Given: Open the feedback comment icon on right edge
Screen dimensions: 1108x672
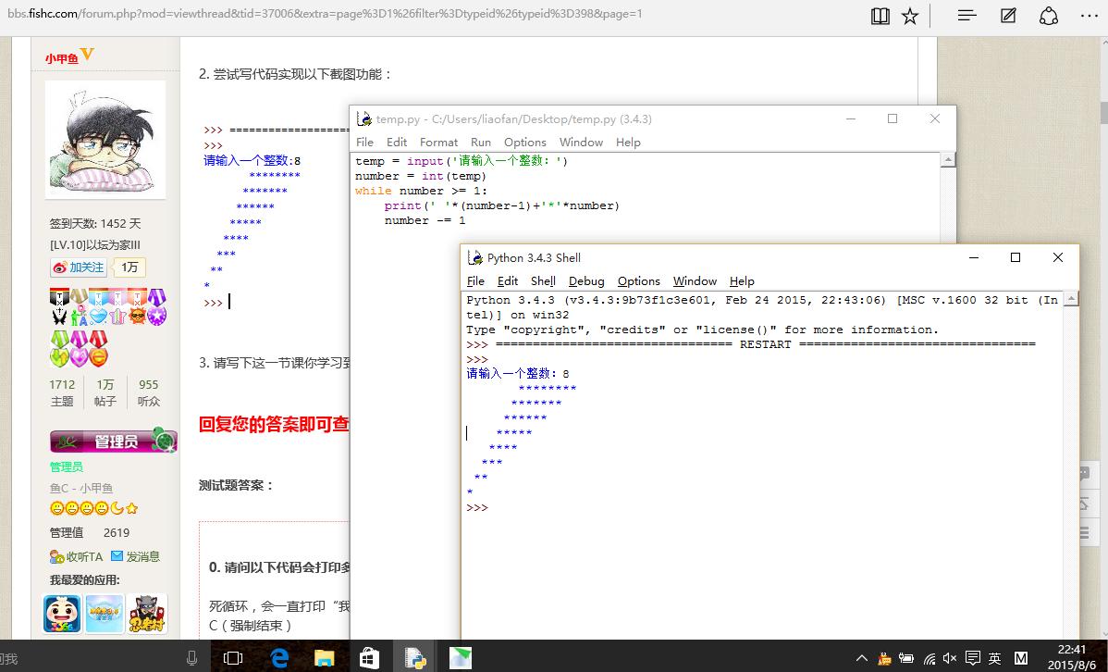Looking at the screenshot, I should pos(1084,473).
